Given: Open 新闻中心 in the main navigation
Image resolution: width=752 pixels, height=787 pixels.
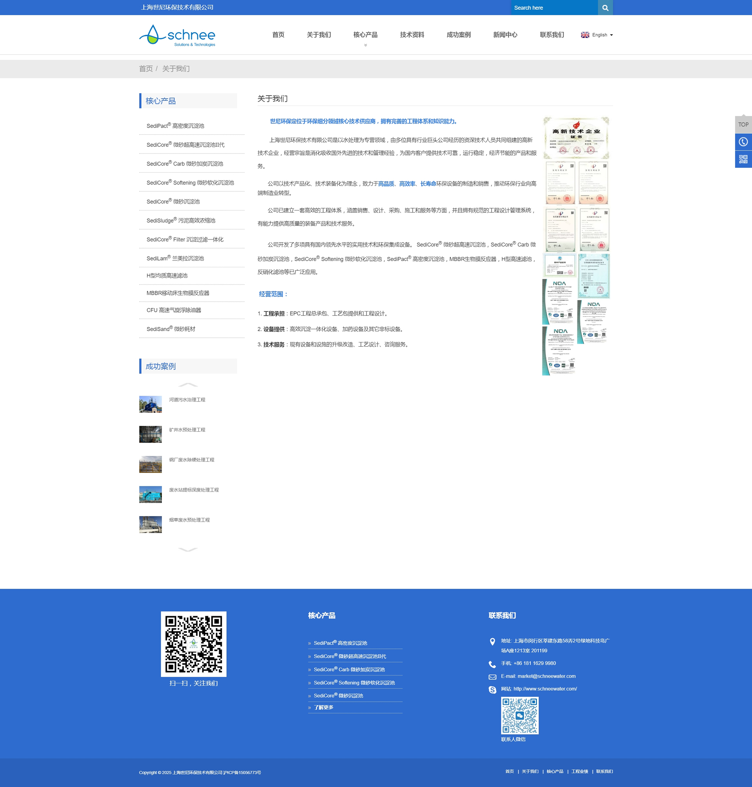Looking at the screenshot, I should pos(505,35).
